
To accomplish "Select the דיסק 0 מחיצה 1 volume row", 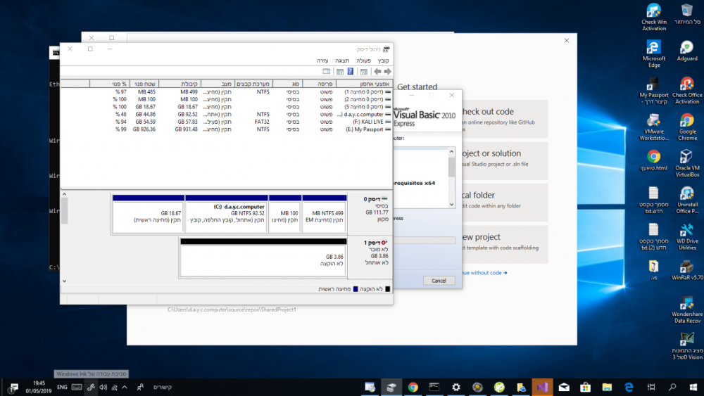I will click(x=226, y=92).
